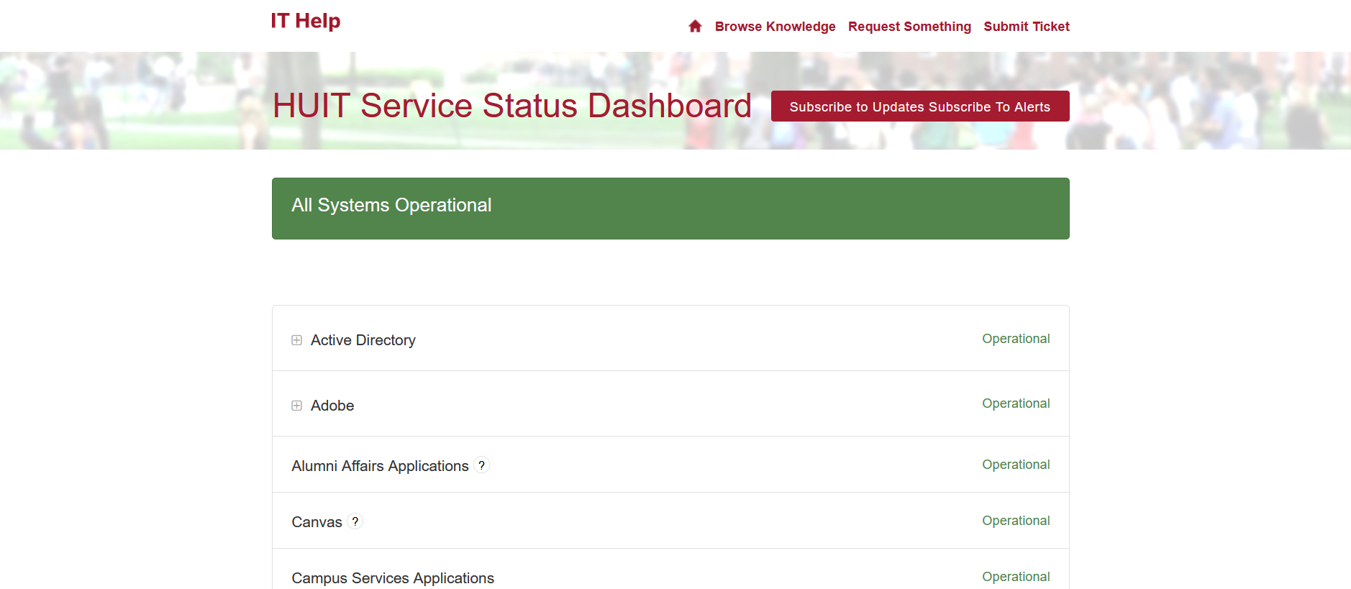Open the Submit Ticket menu item
1351x589 pixels.
click(1026, 27)
